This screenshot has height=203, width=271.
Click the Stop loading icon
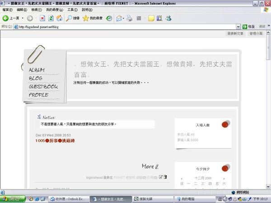42,18
